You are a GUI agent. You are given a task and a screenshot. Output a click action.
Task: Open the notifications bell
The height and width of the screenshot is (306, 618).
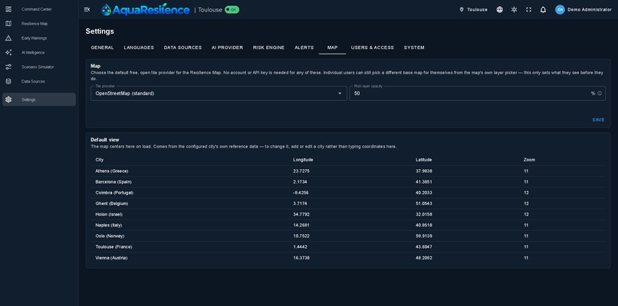pyautogui.click(x=543, y=9)
